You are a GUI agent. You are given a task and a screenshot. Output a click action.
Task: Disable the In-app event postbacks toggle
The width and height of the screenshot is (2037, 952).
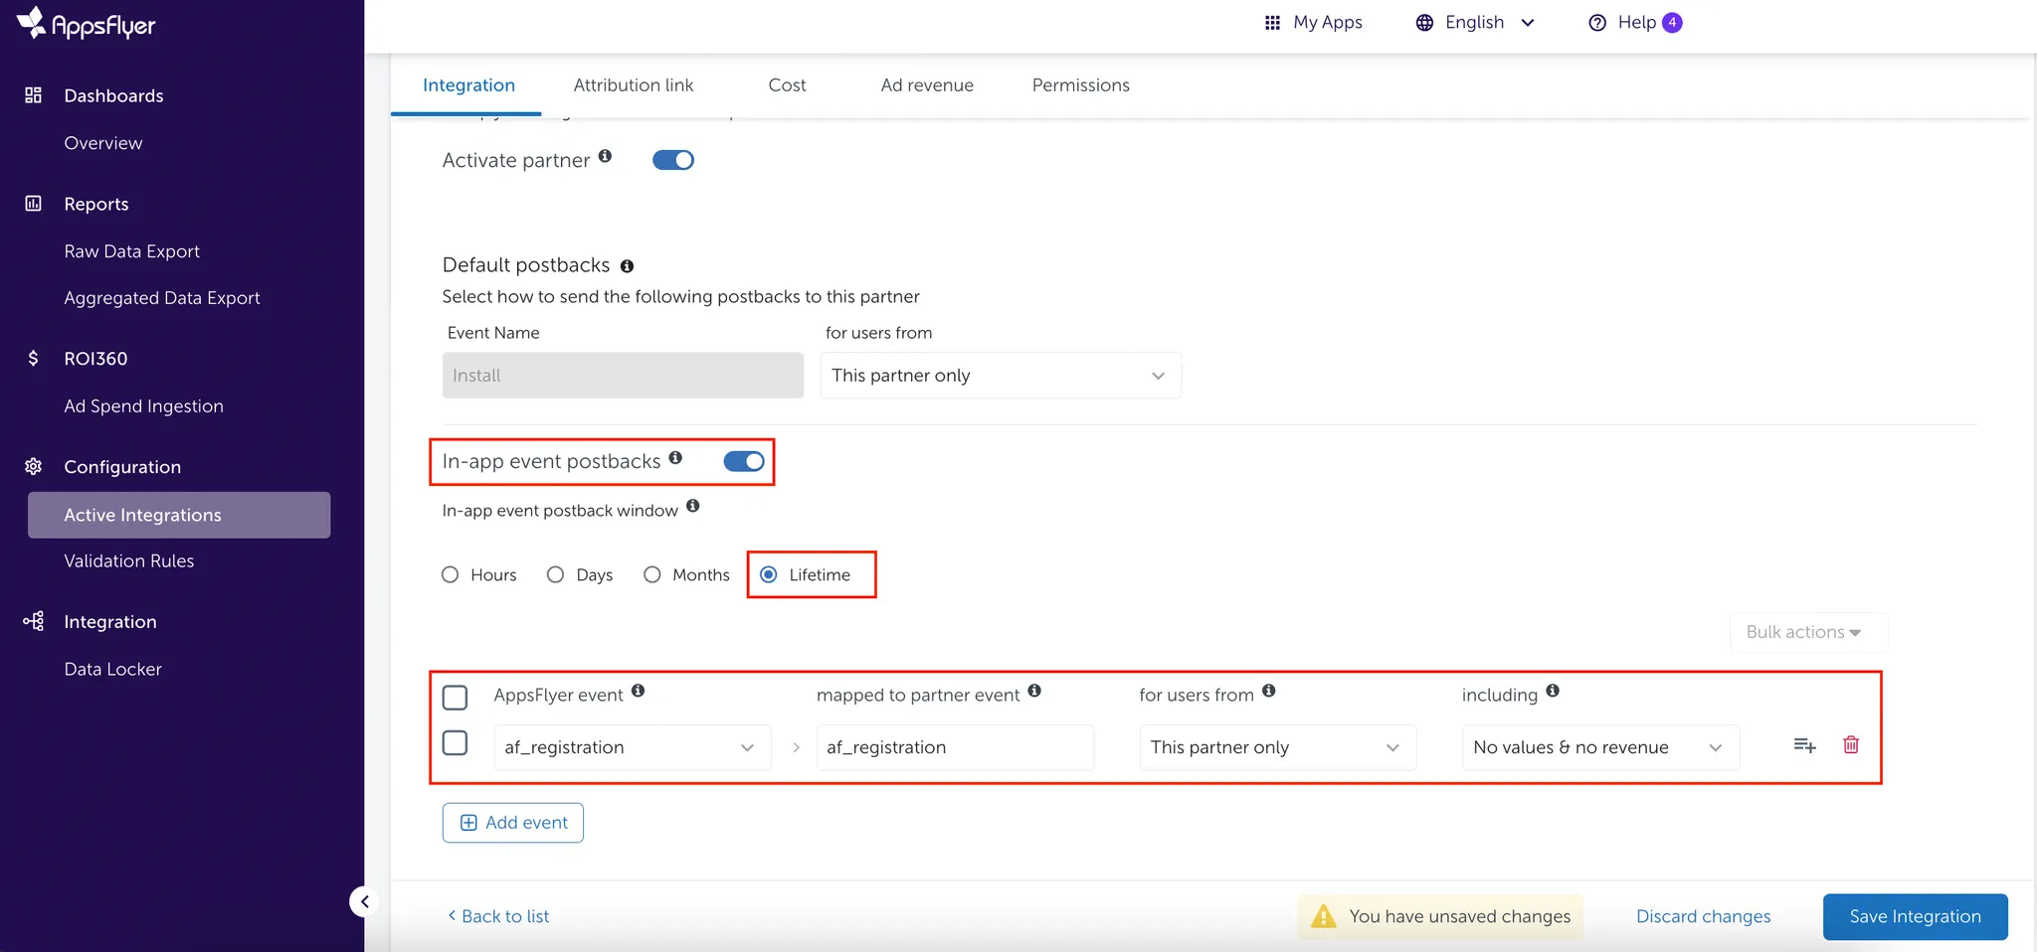743,461
